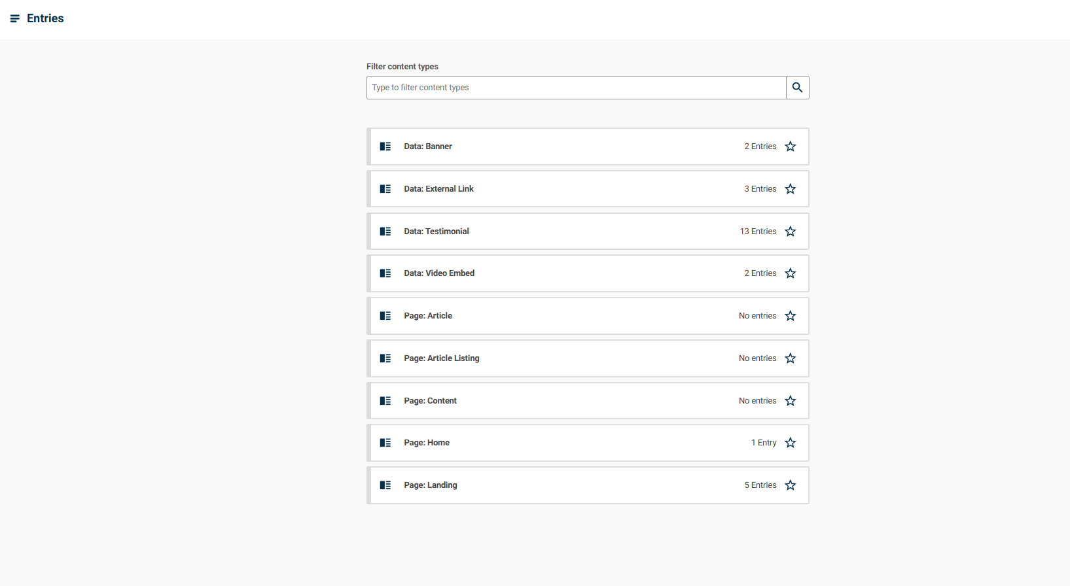Click the Entries page heading
The height and width of the screenshot is (586, 1070).
pyautogui.click(x=45, y=18)
